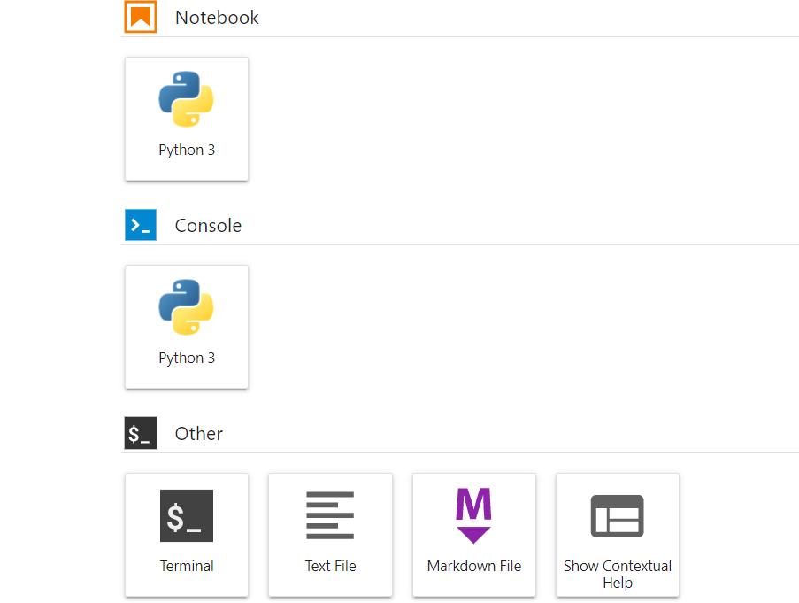799x603 pixels.
Task: Click the Show Contextual Help launcher tile
Action: click(x=617, y=535)
